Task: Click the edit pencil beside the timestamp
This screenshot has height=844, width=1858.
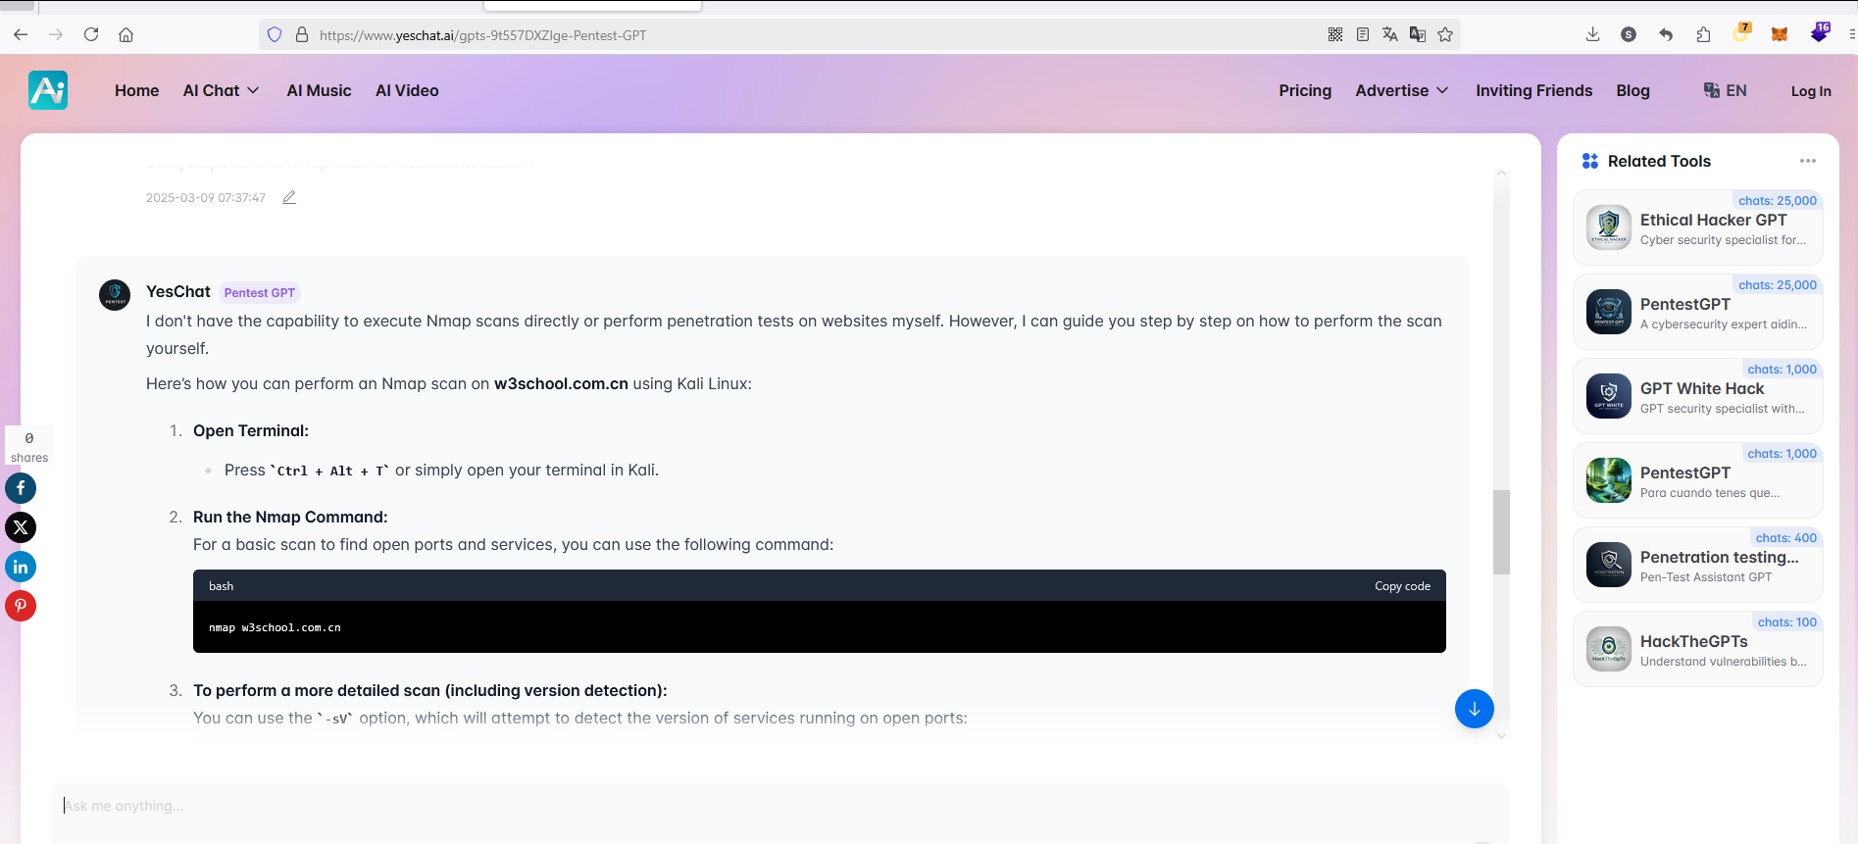Action: pos(289,198)
